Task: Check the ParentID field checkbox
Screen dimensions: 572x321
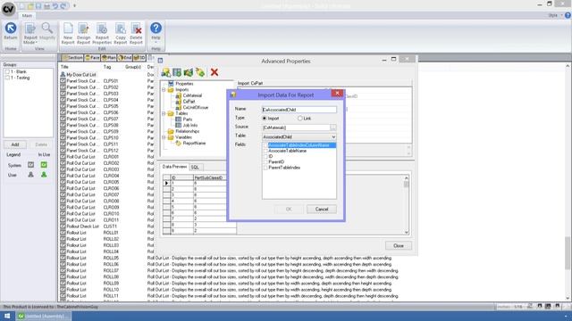Action: coord(265,162)
